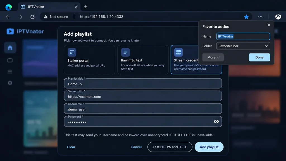Screen dimensions: 286x161
Task: Open a new browser tab
Action: 86,7
